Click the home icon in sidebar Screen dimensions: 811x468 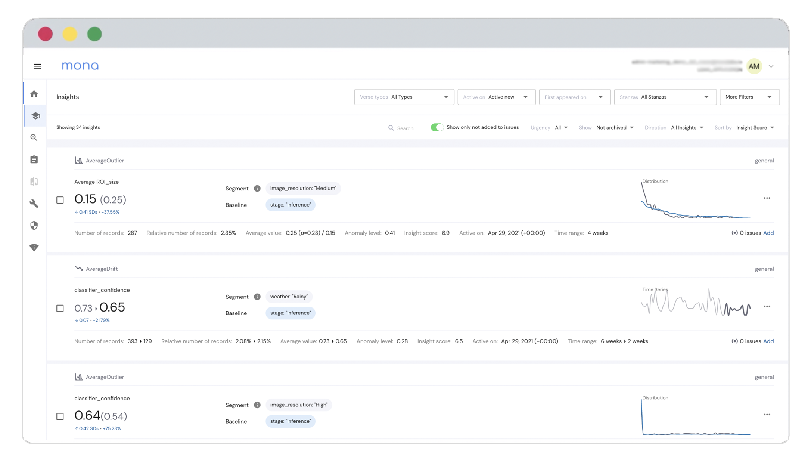pos(34,94)
